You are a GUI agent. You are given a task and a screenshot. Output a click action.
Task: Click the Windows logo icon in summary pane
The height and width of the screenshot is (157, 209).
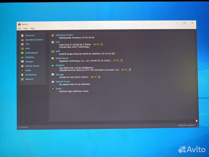(53, 35)
